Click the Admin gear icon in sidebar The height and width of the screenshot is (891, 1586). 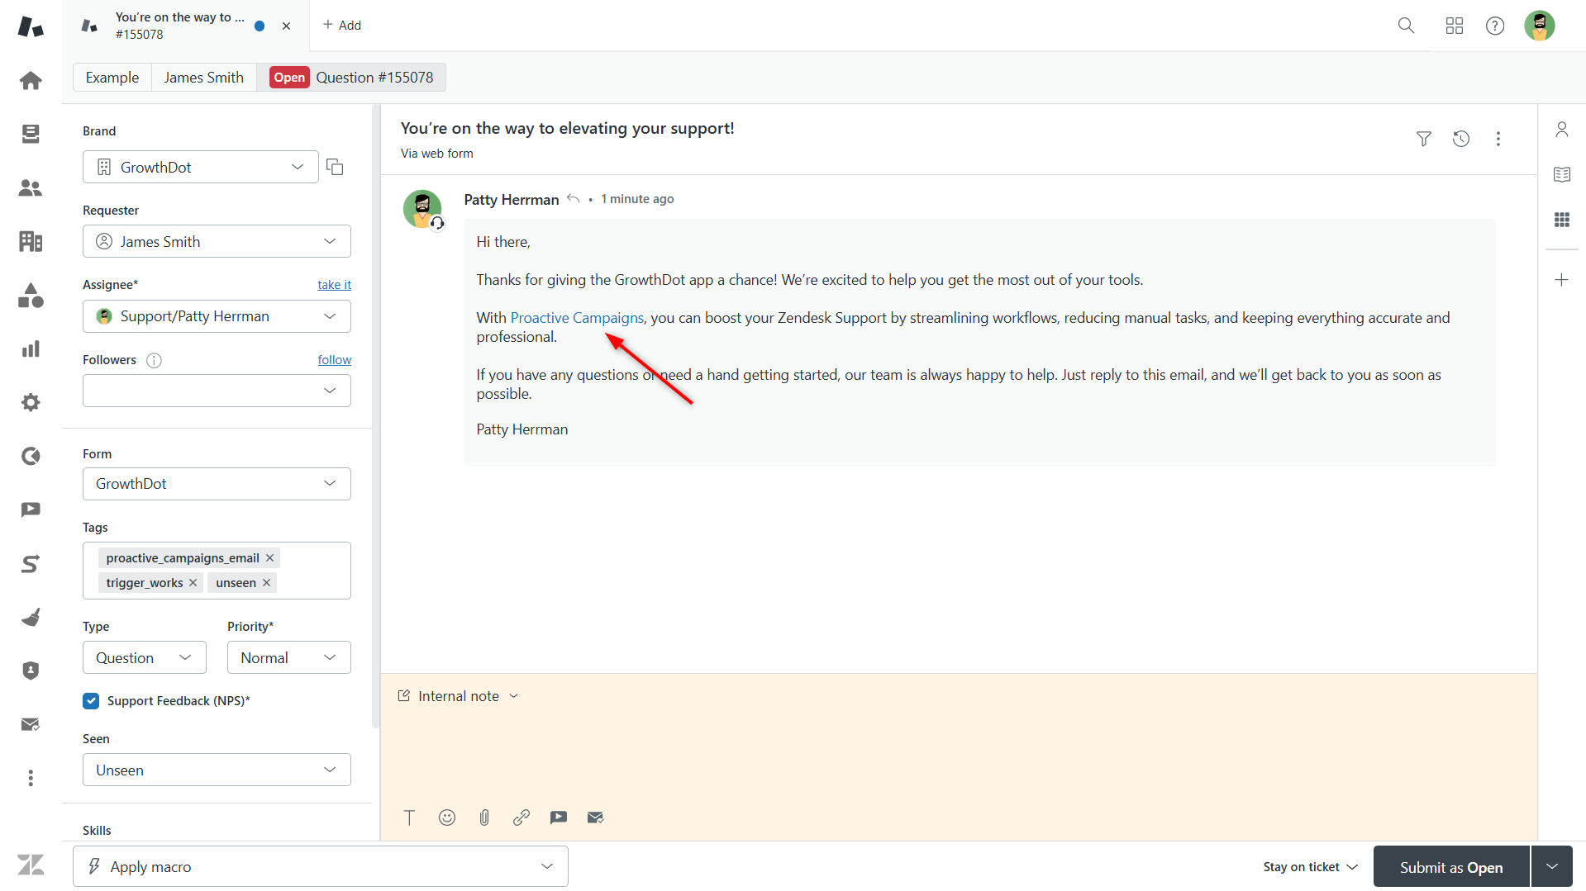click(x=31, y=402)
